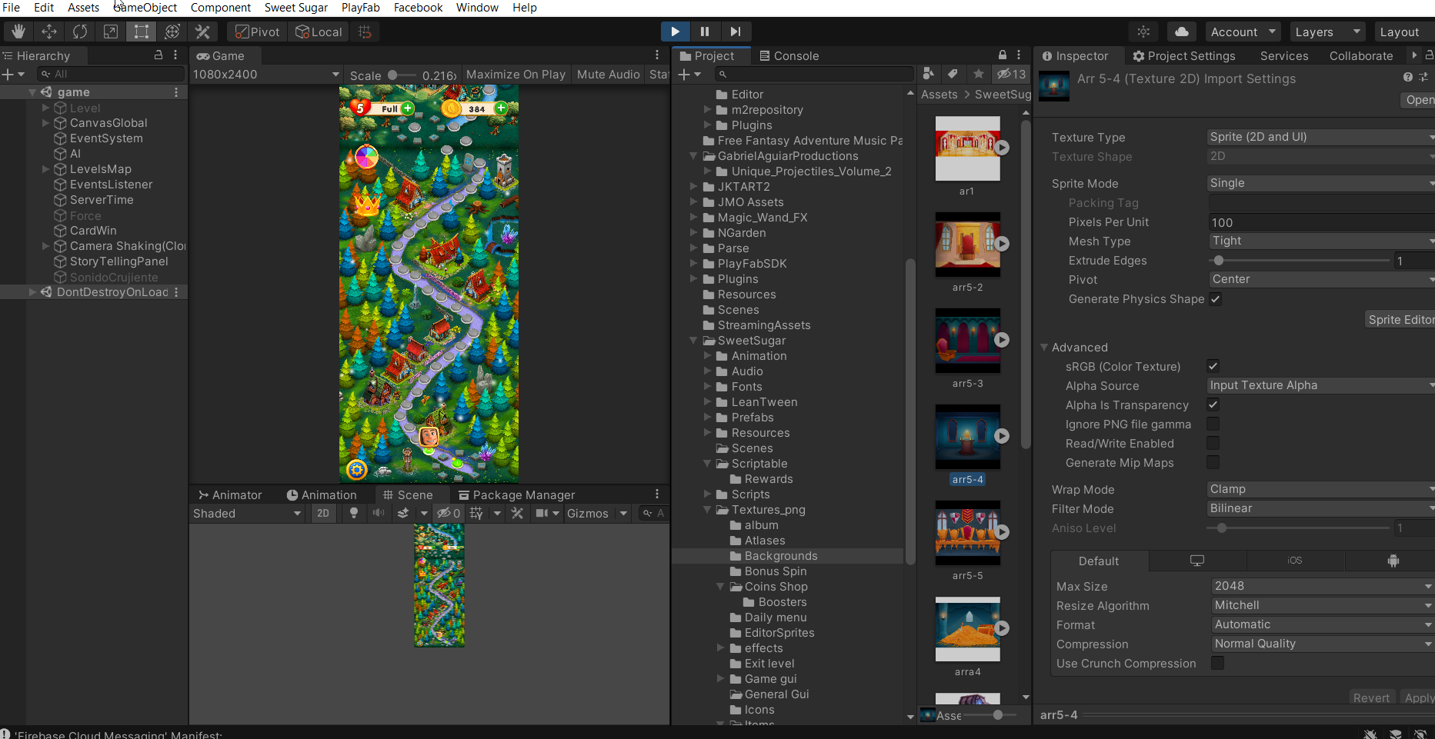Enable Read/Write Enabled checkbox

(x=1213, y=443)
